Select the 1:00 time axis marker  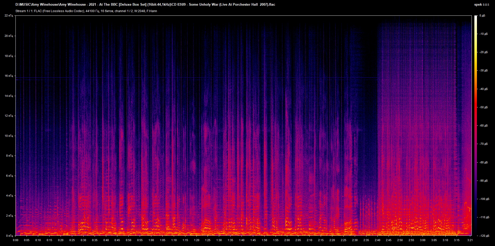[x=151, y=240]
